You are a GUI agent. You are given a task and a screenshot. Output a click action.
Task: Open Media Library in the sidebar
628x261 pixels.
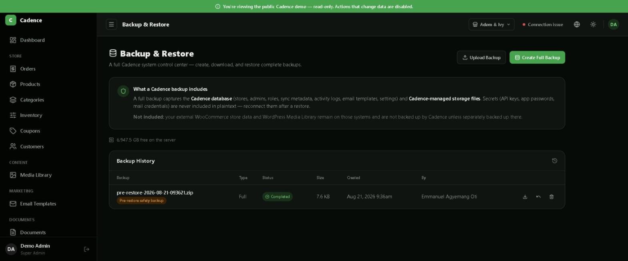[48, 175]
